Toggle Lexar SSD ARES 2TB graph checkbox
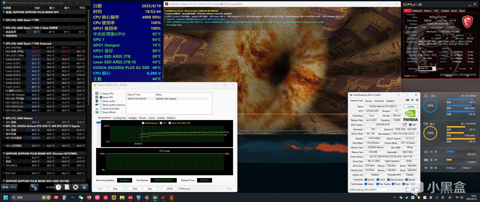Viewport: 480px width, 202px height. (169, 123)
